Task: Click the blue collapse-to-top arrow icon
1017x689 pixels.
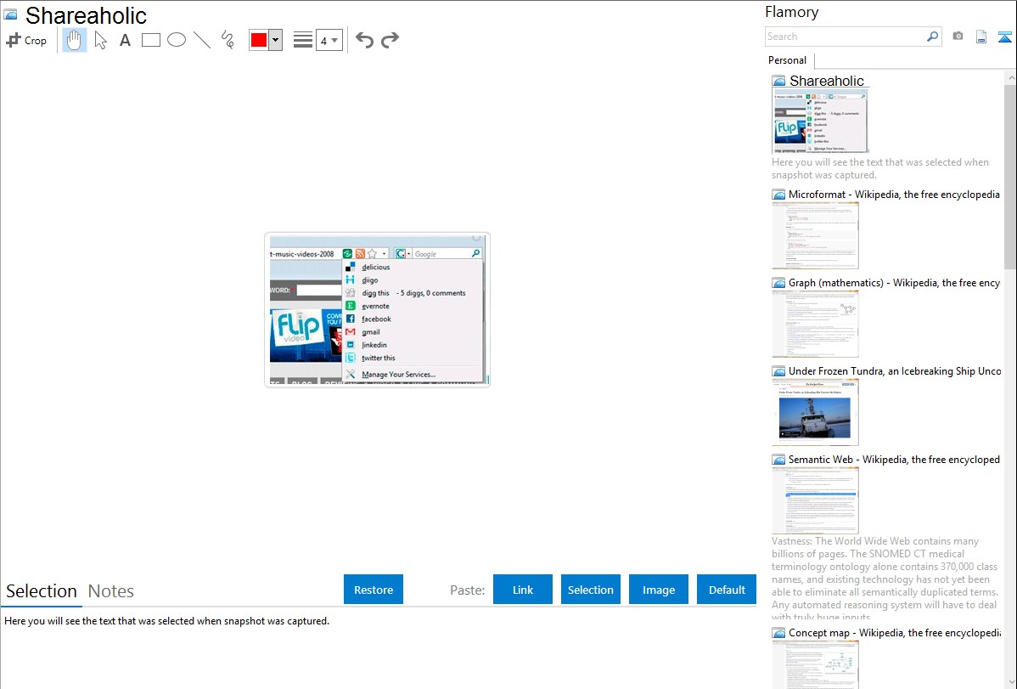Action: pyautogui.click(x=1004, y=37)
